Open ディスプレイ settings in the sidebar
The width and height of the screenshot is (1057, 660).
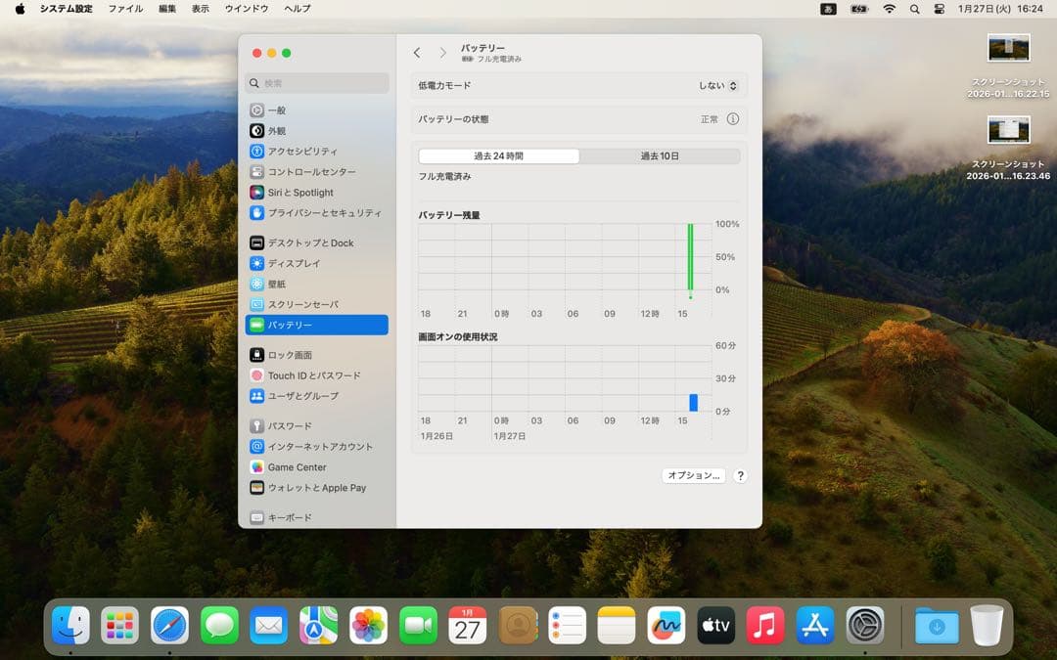pos(296,263)
